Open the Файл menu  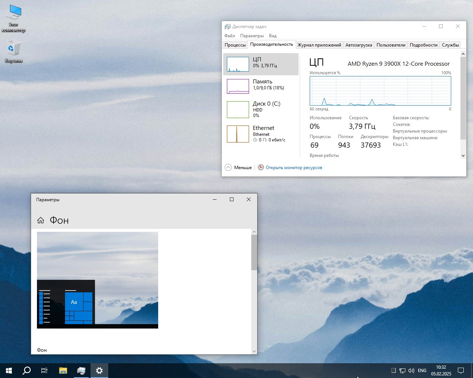coord(229,36)
